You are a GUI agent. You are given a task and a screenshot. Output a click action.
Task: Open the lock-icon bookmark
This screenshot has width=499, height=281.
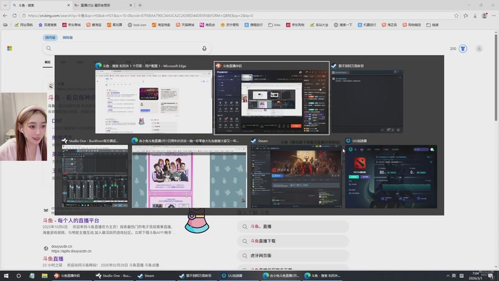coord(137,25)
